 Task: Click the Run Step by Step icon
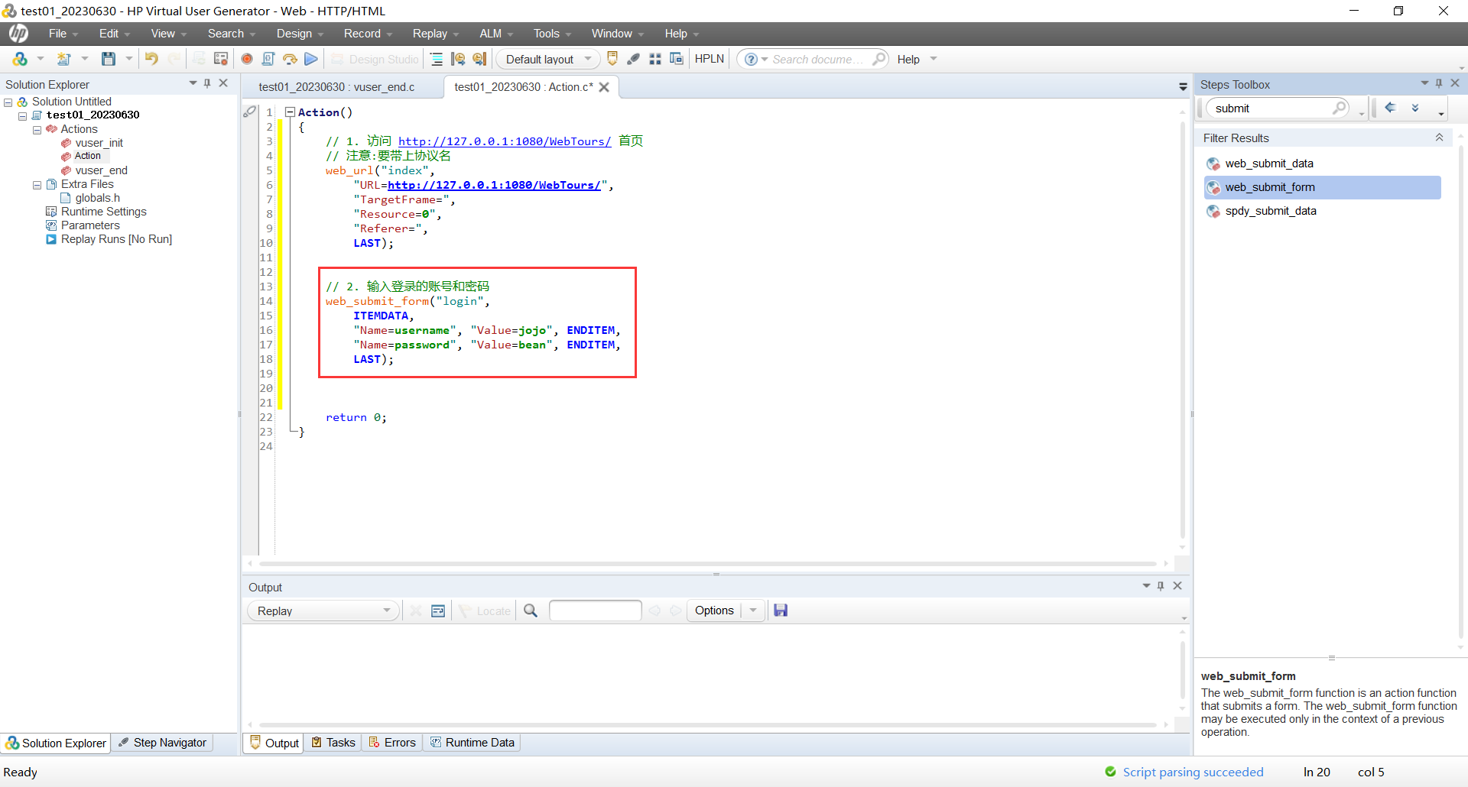coord(290,59)
